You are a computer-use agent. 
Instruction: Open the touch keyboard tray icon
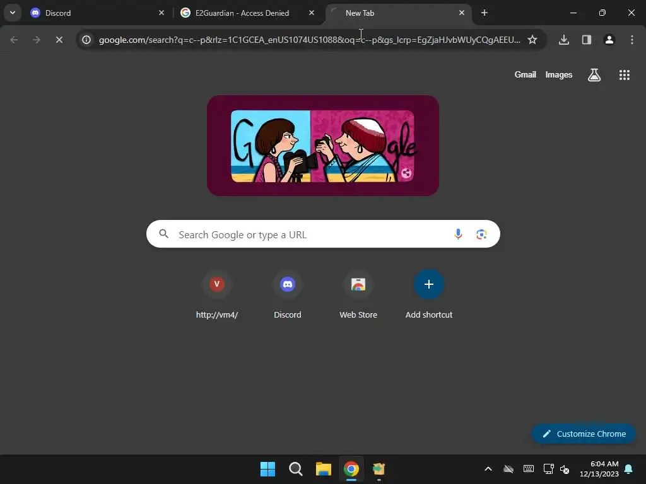(529, 469)
